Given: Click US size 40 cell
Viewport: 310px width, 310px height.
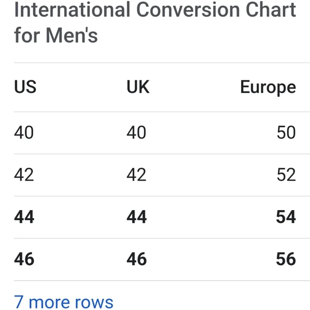Looking at the screenshot, I should coord(24,133).
